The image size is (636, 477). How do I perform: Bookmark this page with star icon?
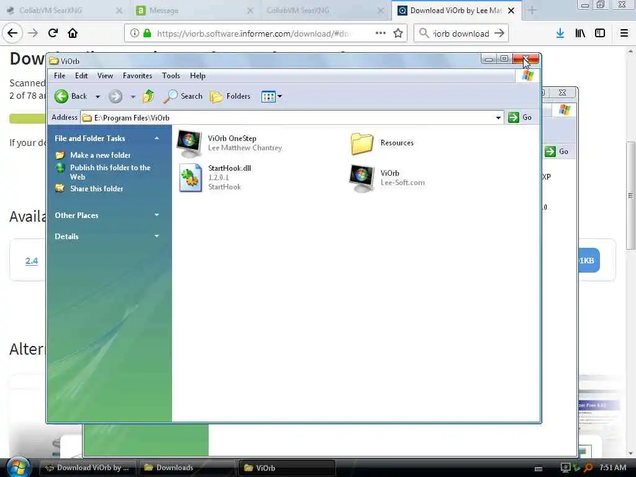tap(398, 34)
